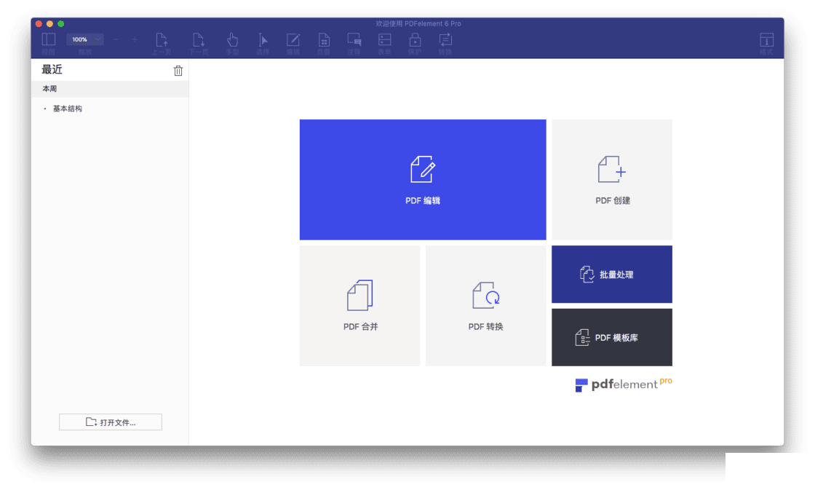Open the PDF 转换 tile
Viewport: 815px width, 490px height.
(x=485, y=306)
